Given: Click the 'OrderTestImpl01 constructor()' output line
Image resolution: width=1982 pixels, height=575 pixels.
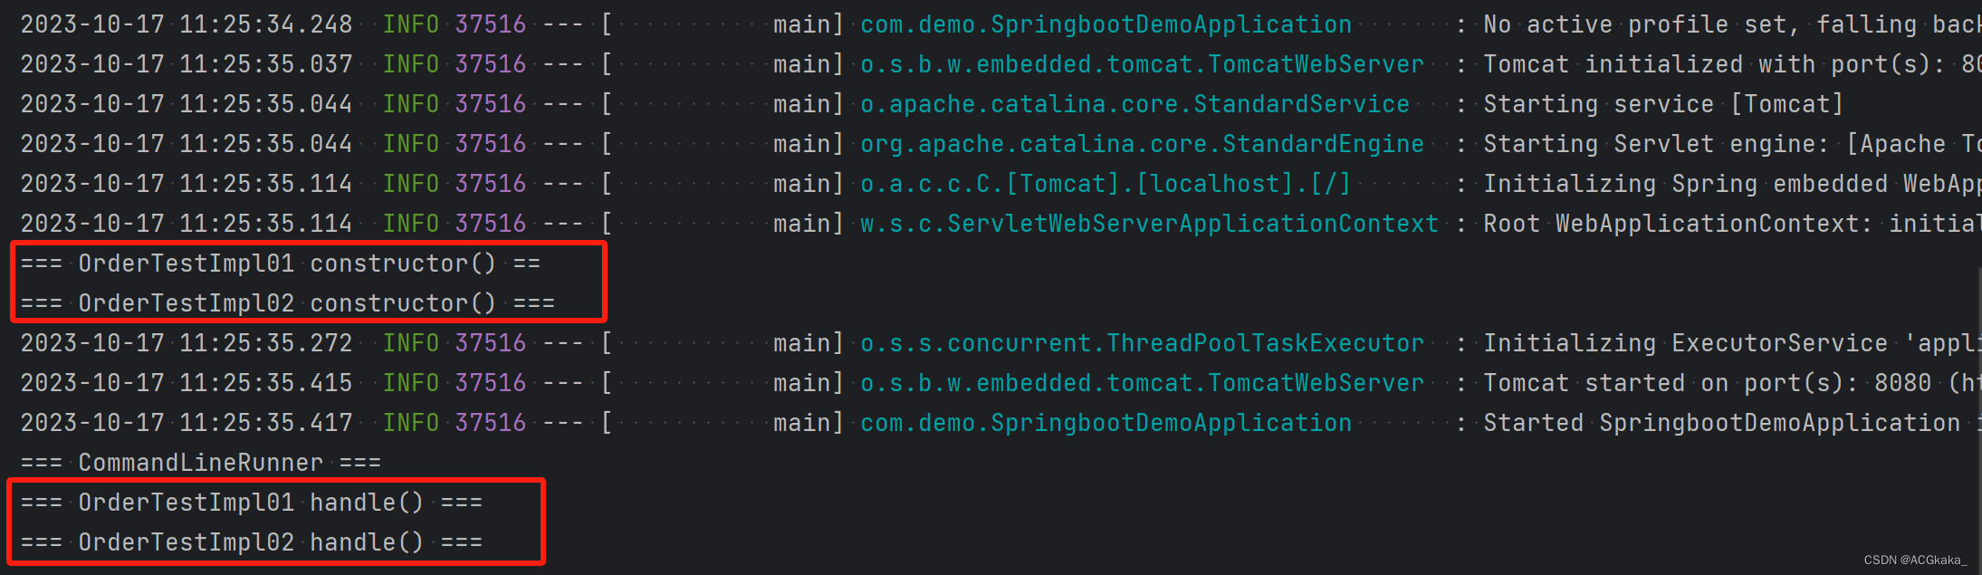Looking at the screenshot, I should 281,264.
